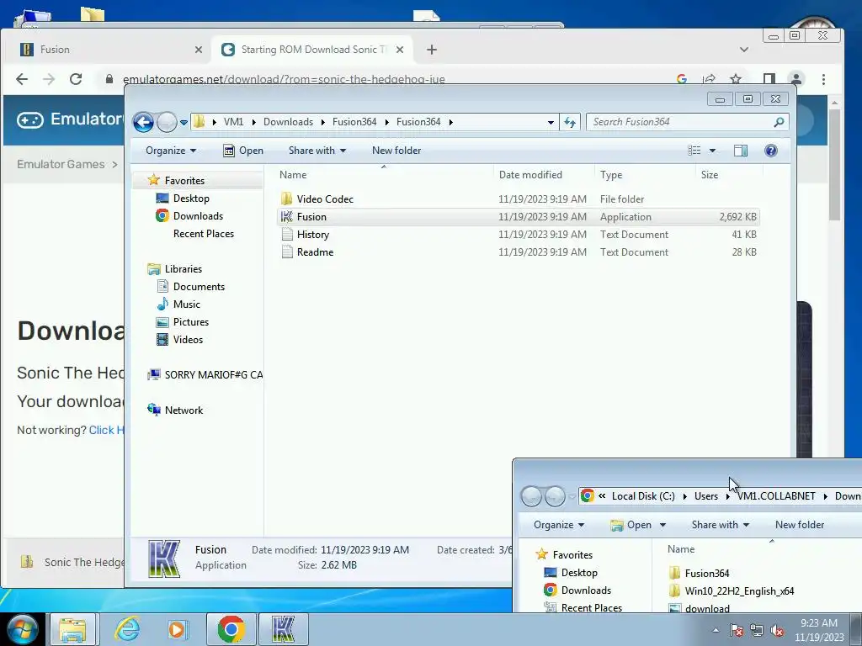Expand the view options dropdown arrow
Viewport: 862px width, 646px height.
[712, 151]
